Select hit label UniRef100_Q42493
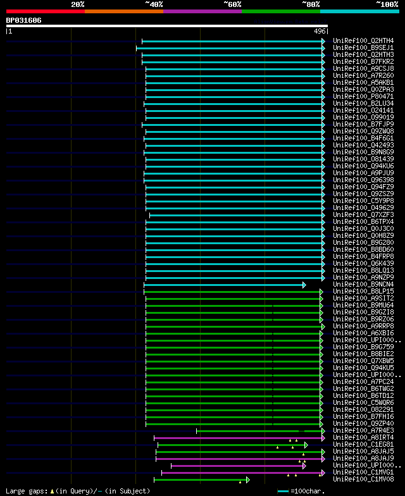Viewport: 405px width, 496px height. (x=363, y=146)
